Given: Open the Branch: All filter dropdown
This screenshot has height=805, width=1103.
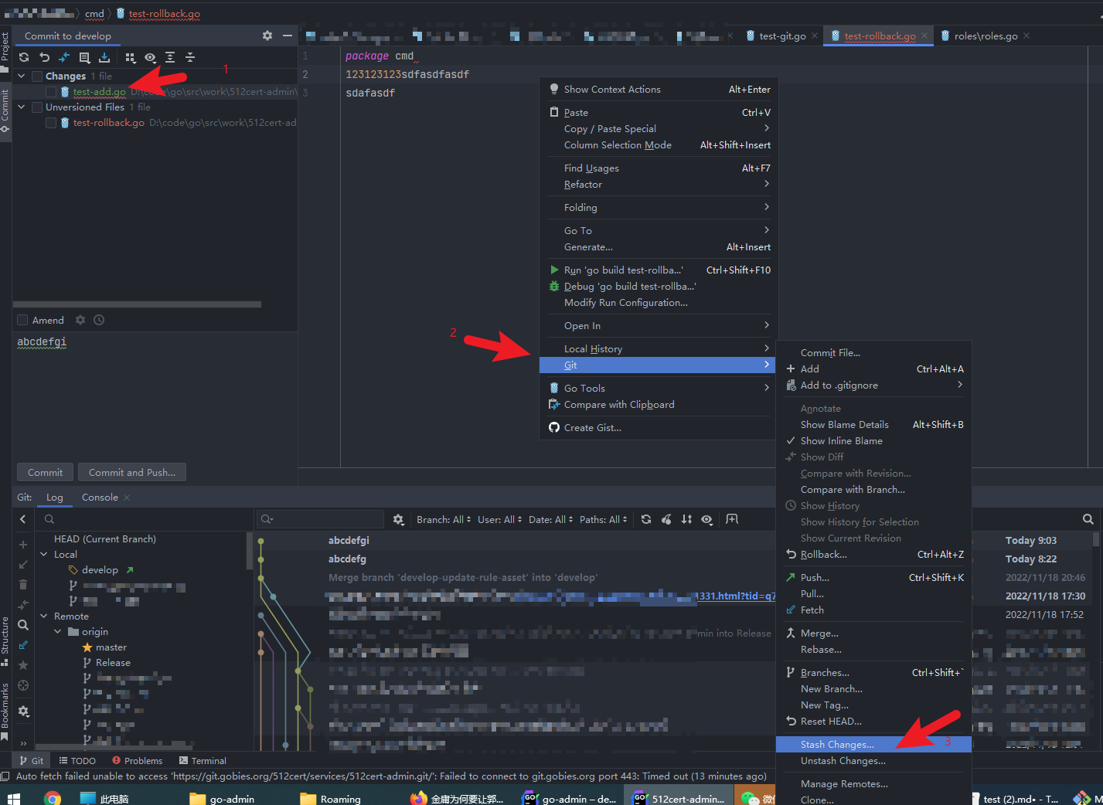Looking at the screenshot, I should pyautogui.click(x=444, y=520).
